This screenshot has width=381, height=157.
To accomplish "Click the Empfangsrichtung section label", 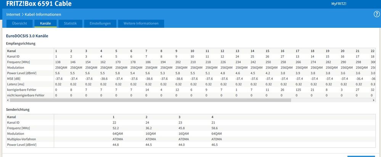I will 21,44.
